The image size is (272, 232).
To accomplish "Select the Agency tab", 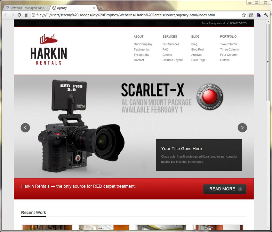I will click(74, 8).
